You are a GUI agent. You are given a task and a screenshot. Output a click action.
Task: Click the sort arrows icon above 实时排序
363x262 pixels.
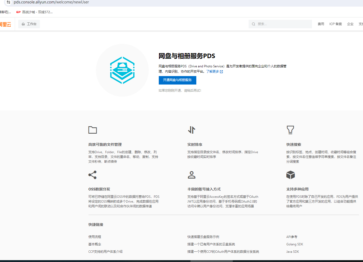coord(192,130)
